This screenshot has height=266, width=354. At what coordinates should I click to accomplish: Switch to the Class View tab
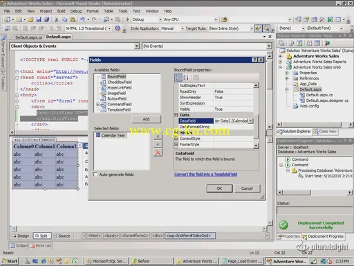[326, 132]
